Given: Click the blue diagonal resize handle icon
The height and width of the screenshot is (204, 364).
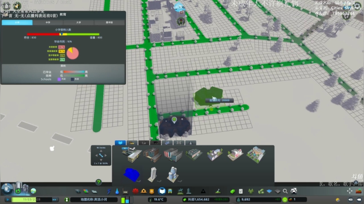Looking at the screenshot, I should [x=101, y=156].
